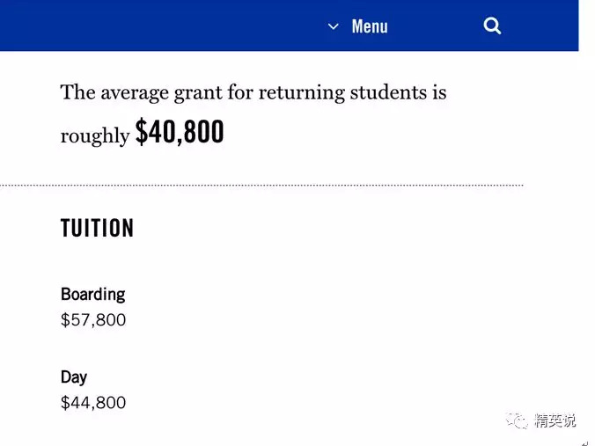Image resolution: width=595 pixels, height=446 pixels.
Task: Click the tiny corner mark at bottom right
Action: tap(585, 442)
